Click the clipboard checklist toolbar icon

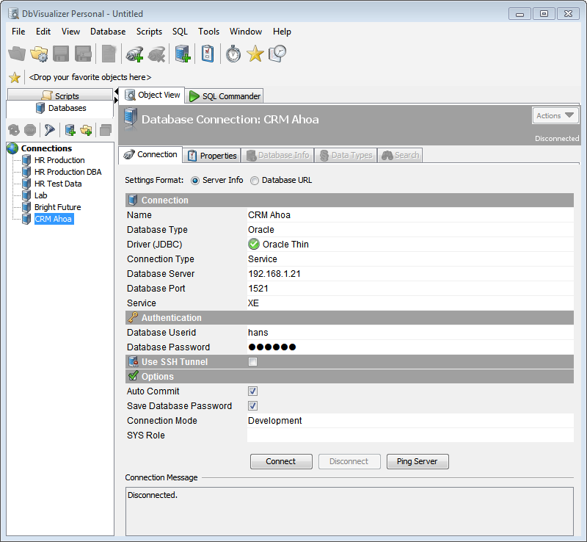tap(208, 54)
